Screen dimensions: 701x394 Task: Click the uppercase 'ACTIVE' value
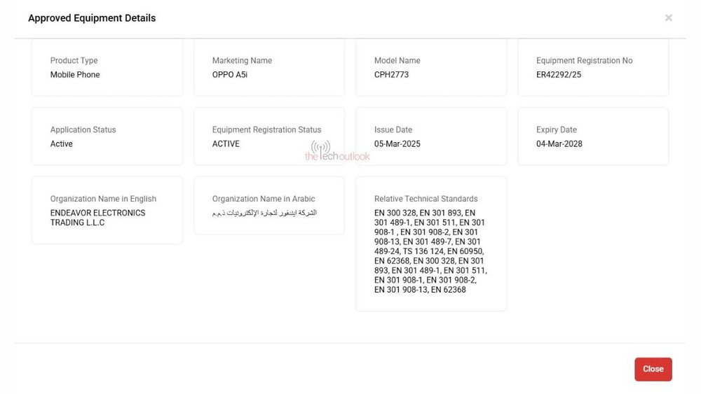226,143
